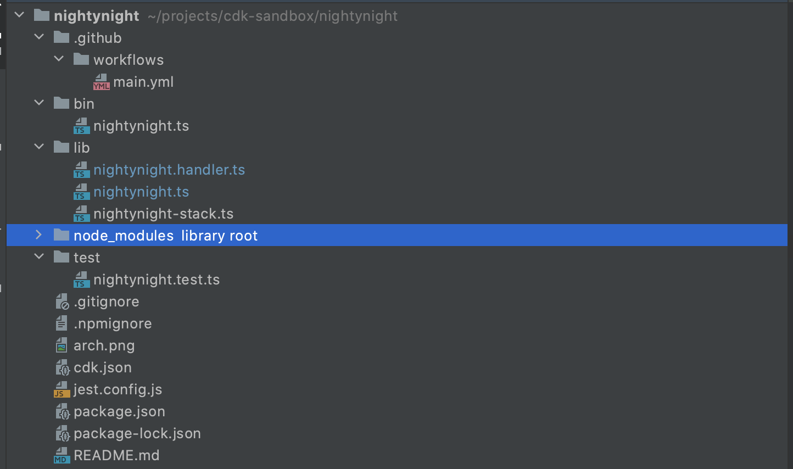Click the .npmignore text file icon
This screenshot has width=793, height=469.
pos(62,323)
